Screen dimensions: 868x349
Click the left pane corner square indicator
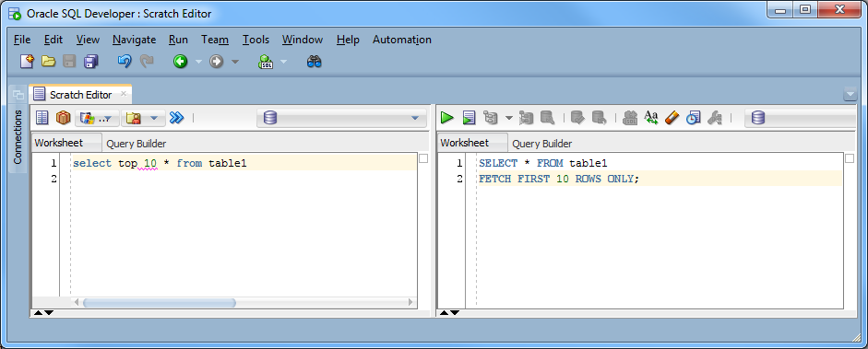(424, 159)
